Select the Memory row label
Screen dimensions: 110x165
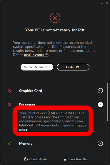[26, 143]
